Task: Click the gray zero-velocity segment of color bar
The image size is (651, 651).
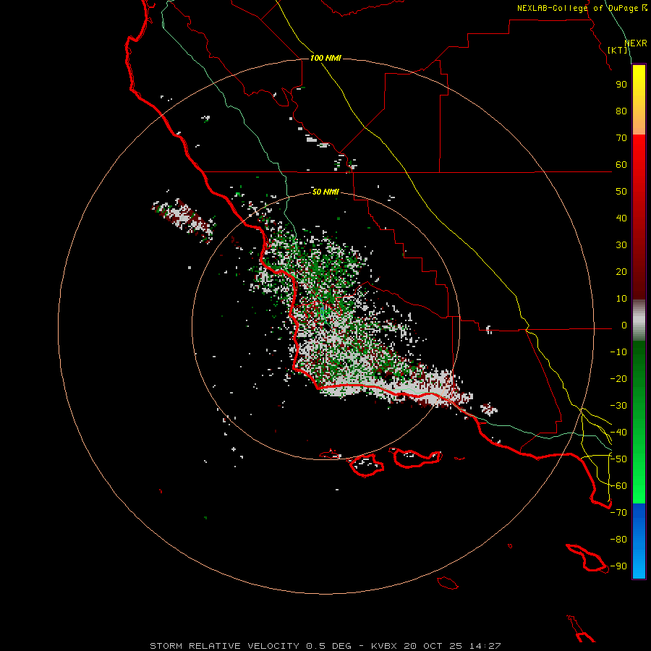Action: pos(639,320)
